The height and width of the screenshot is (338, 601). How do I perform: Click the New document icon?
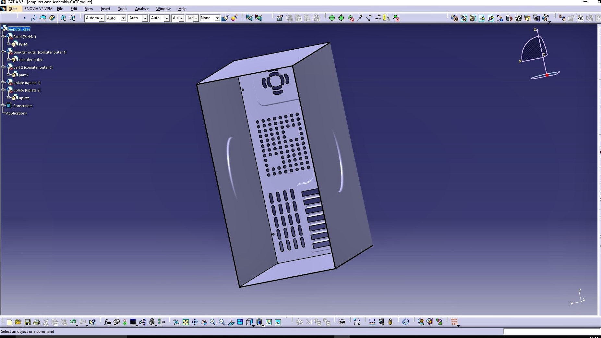coord(9,322)
